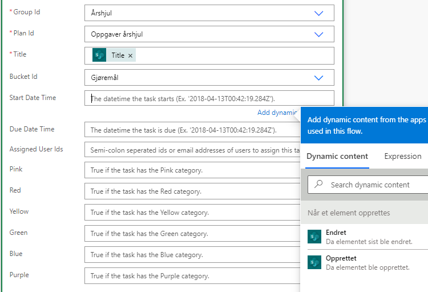
Task: Expand the Group Id dropdown
Action: (x=319, y=13)
